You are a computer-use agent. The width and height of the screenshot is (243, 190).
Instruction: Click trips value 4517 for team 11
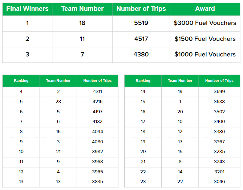pyautogui.click(x=141, y=39)
